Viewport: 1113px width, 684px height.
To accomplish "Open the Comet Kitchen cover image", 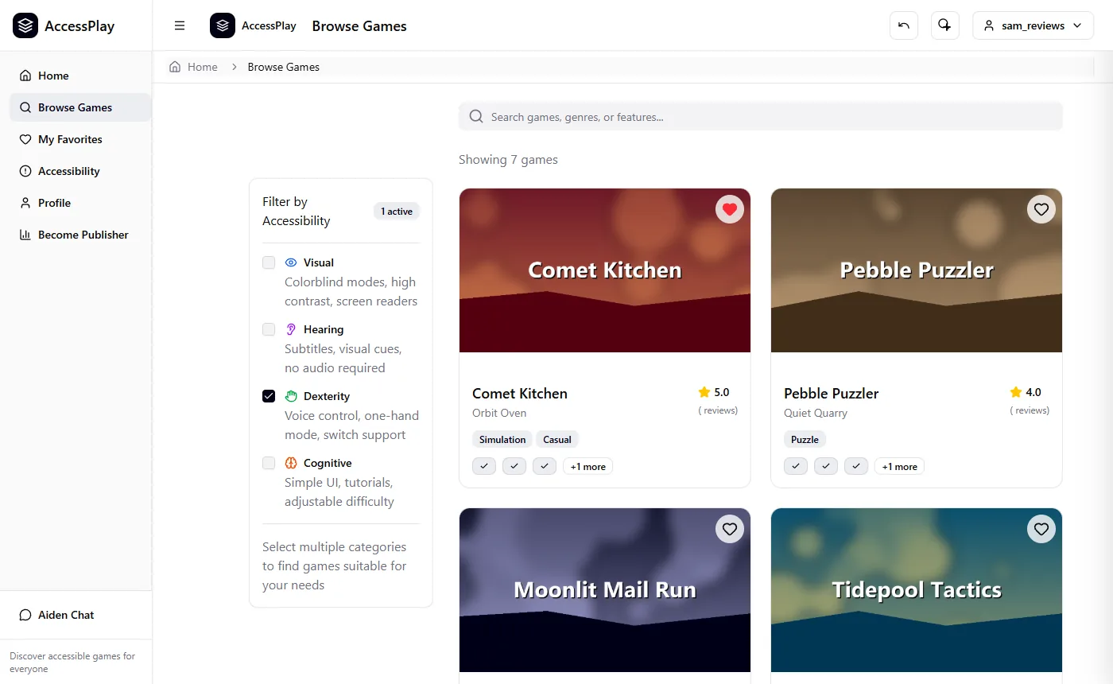I will [x=605, y=270].
